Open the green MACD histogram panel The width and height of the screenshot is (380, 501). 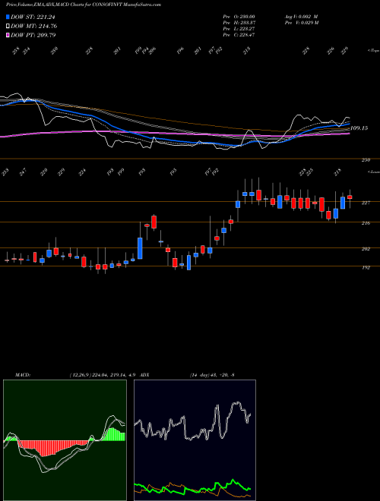tap(65, 440)
